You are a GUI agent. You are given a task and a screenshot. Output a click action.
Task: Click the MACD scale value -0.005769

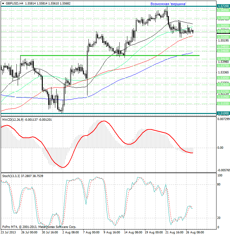pyautogui.click(x=224, y=170)
